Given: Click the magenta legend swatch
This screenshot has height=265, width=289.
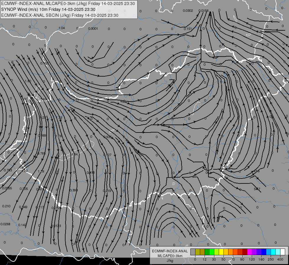Looking at the screenshot, I should pos(249,252).
